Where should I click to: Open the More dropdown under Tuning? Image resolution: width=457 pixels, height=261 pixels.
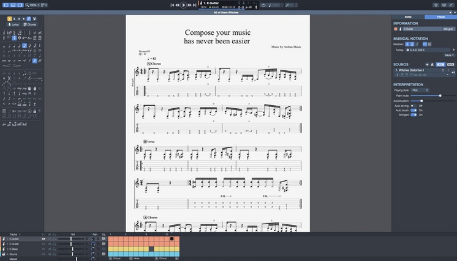[x=448, y=55]
